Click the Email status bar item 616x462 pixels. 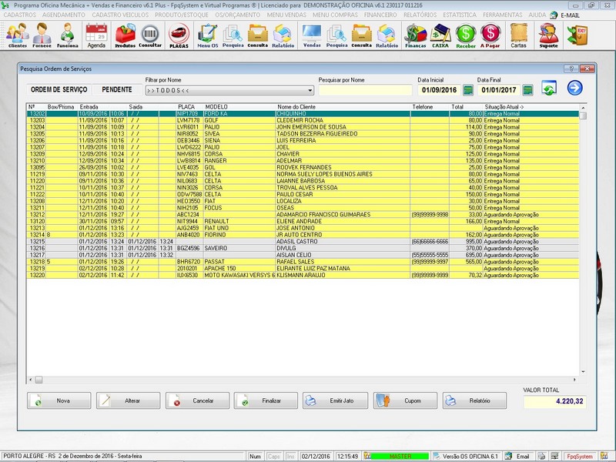click(523, 456)
